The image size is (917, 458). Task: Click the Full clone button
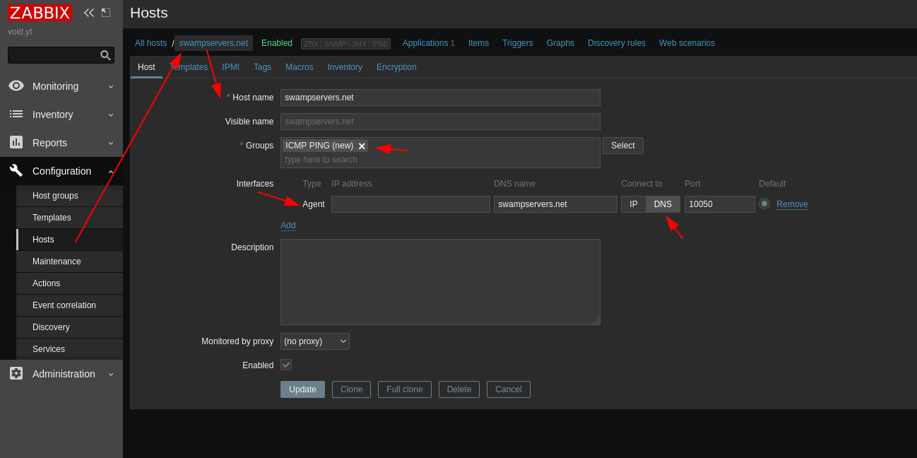coord(405,389)
